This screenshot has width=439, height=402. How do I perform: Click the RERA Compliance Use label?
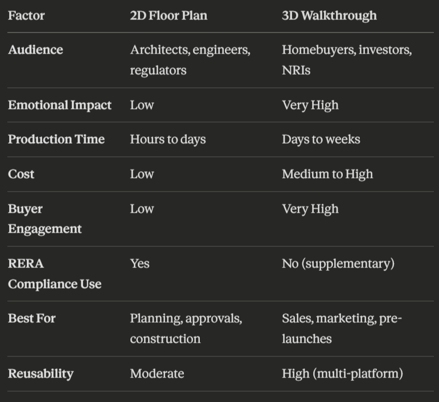(x=55, y=274)
